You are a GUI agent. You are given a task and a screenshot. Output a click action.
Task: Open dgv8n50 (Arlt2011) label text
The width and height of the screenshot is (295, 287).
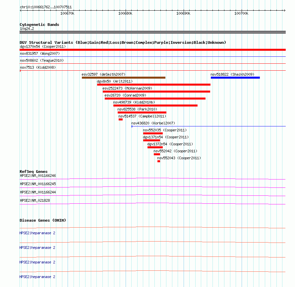coord(115,81)
